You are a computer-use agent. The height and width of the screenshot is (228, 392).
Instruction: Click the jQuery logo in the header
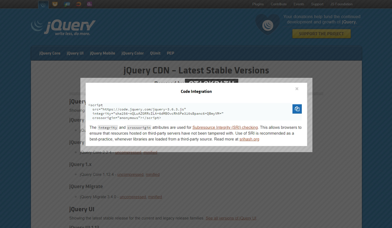[63, 27]
